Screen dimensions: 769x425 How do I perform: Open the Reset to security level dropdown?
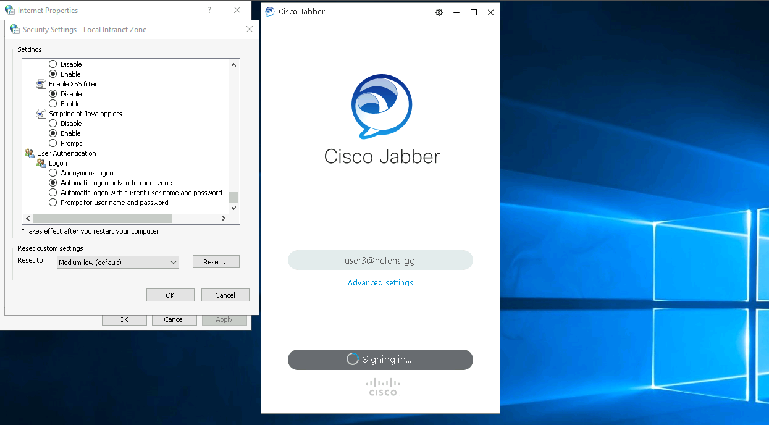tap(117, 263)
